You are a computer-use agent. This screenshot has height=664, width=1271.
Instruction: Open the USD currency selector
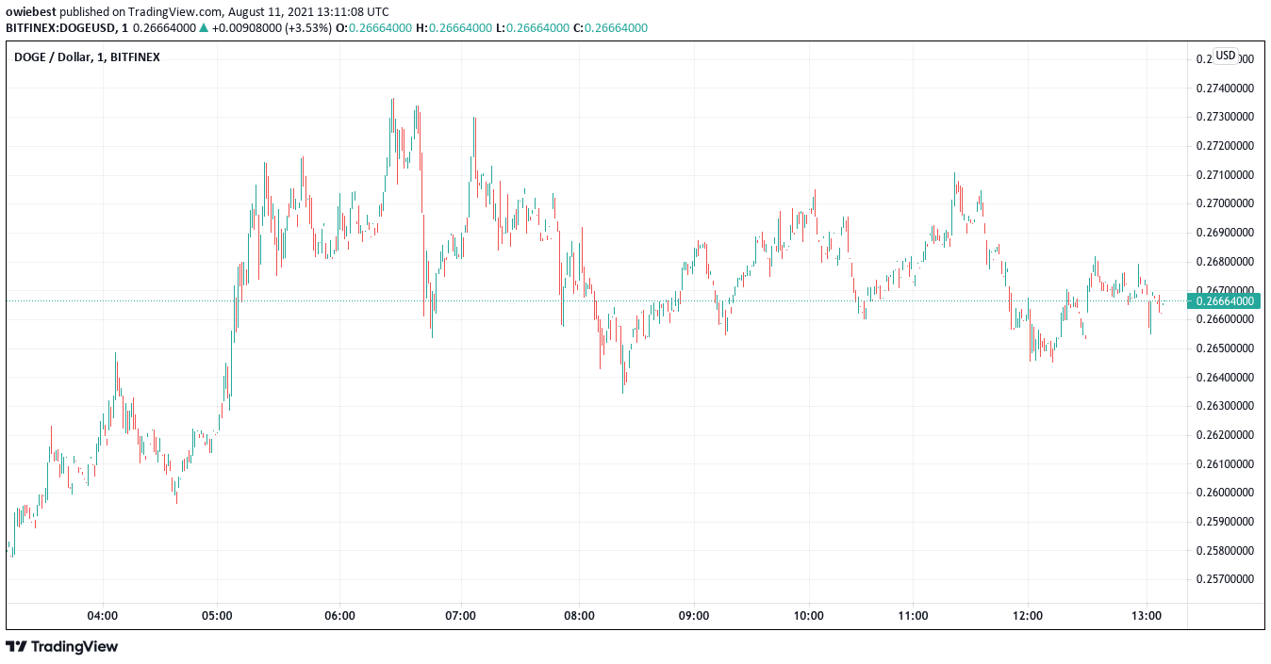click(1225, 56)
